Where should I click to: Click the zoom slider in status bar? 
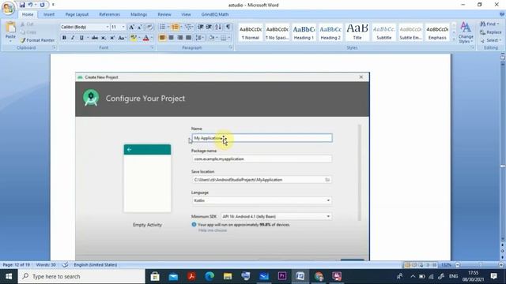479,265
